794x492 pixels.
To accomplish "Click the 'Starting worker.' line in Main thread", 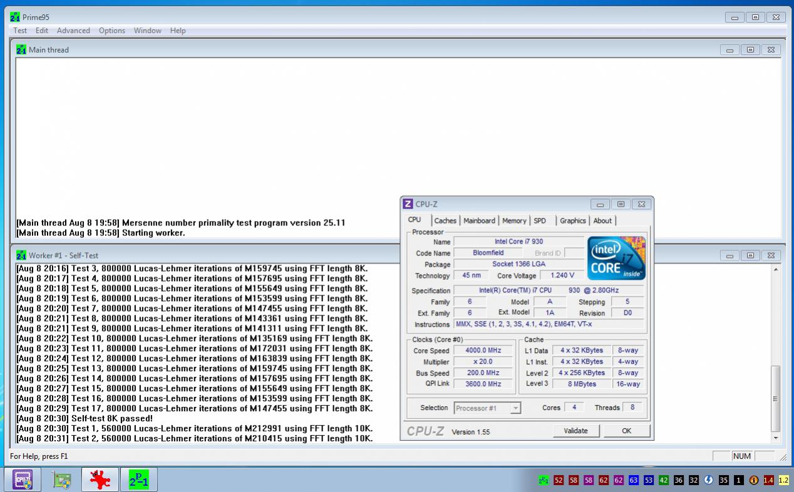I will [100, 233].
